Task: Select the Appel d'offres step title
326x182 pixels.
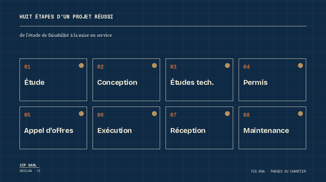Action: click(49, 131)
